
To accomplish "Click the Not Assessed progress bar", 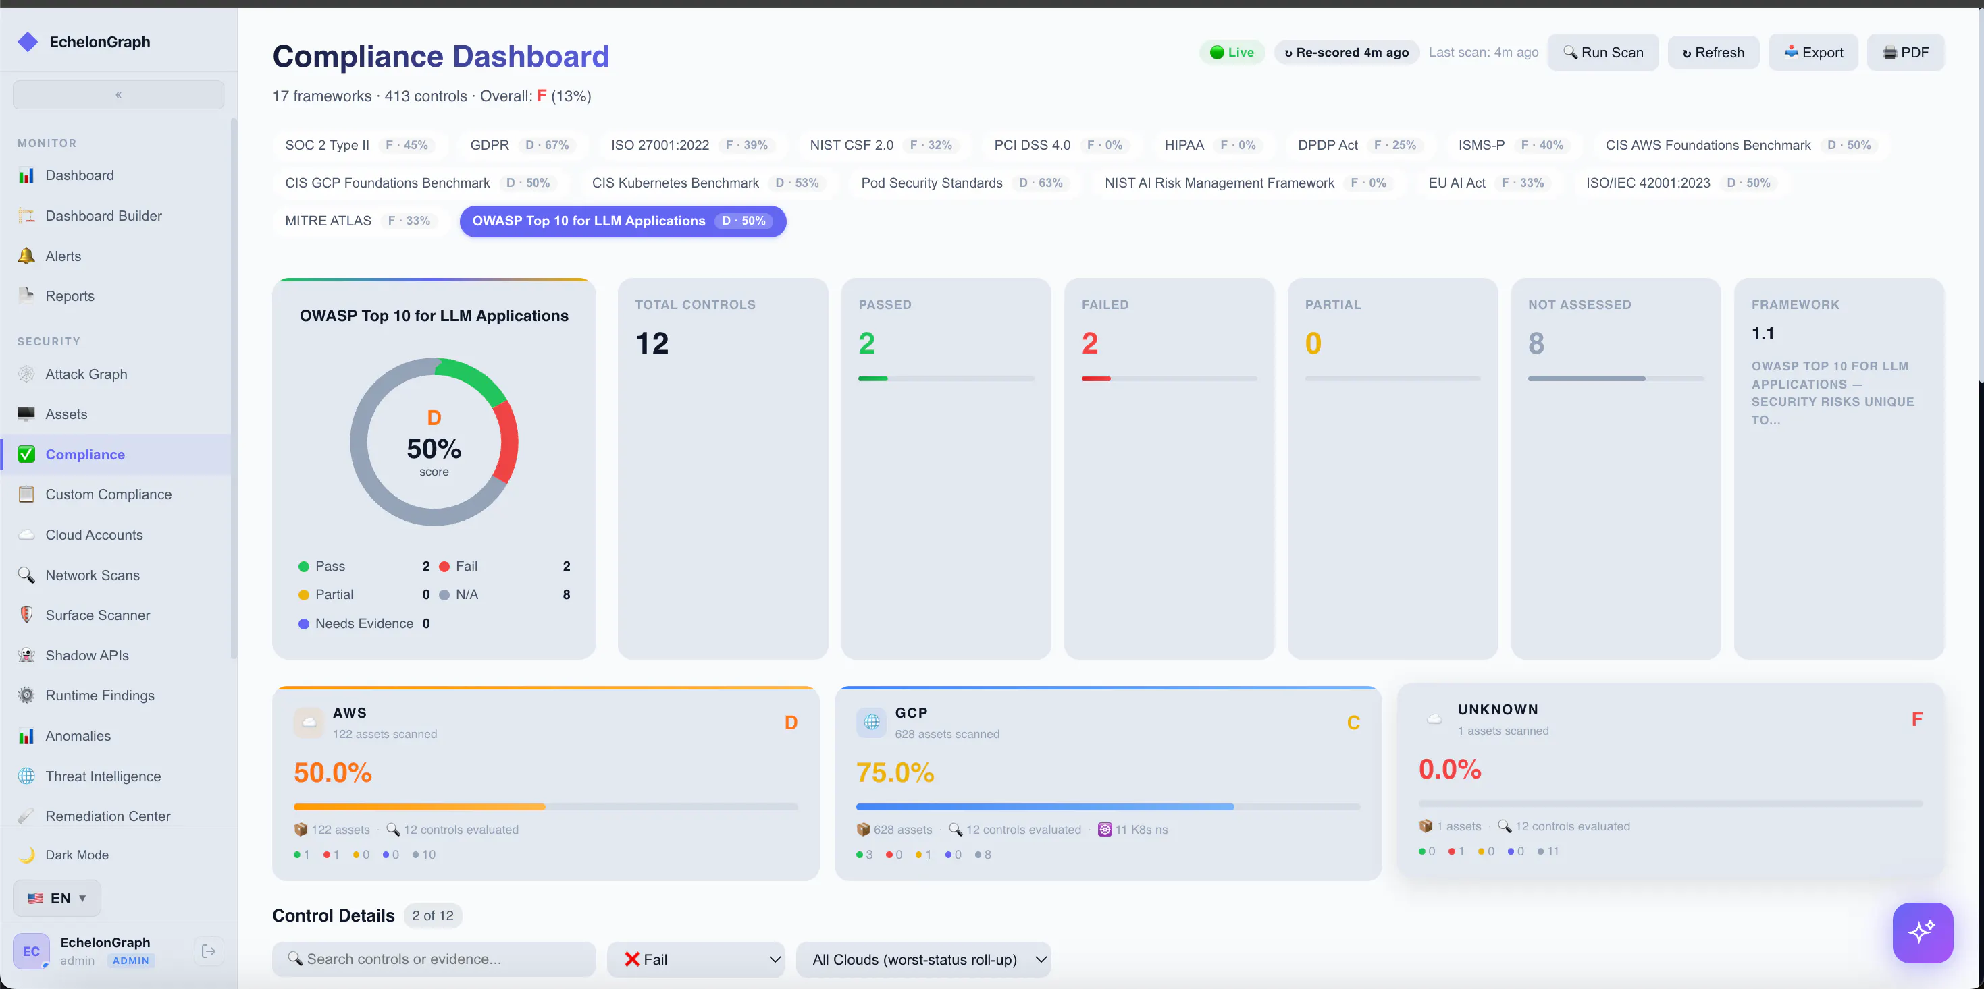I will [1616, 378].
